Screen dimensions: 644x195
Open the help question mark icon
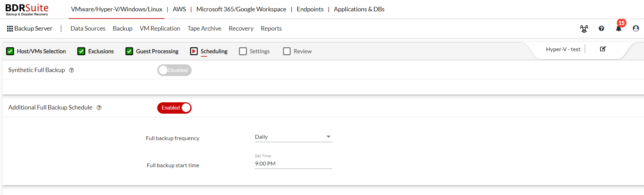[601, 28]
